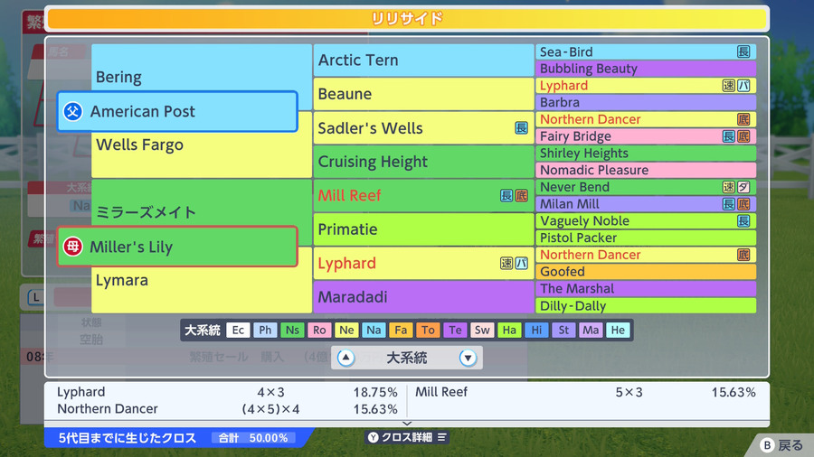Select Goofed entry
Viewport: 814px width, 457px height.
pos(646,272)
